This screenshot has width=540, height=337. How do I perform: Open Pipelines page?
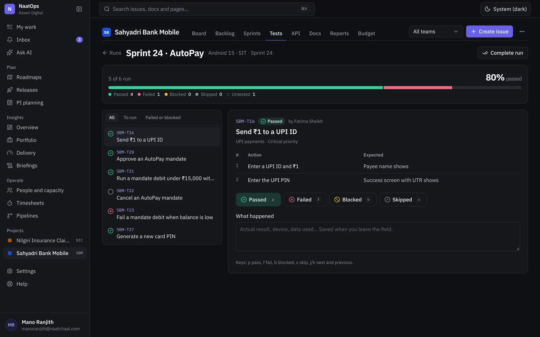(45, 216)
